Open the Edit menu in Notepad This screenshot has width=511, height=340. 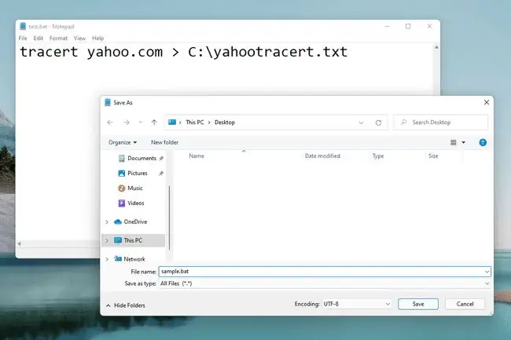39,38
